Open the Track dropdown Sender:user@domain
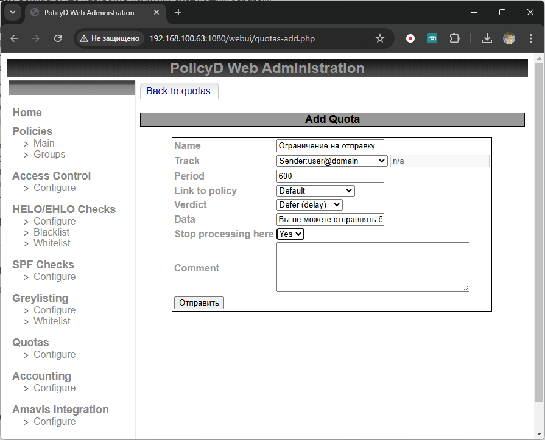 point(332,161)
